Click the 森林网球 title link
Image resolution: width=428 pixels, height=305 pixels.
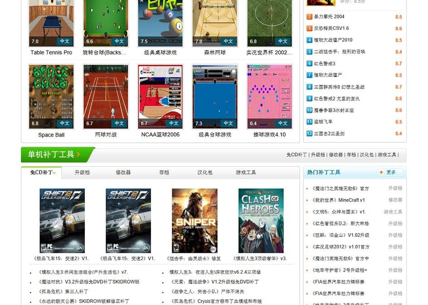tap(215, 53)
